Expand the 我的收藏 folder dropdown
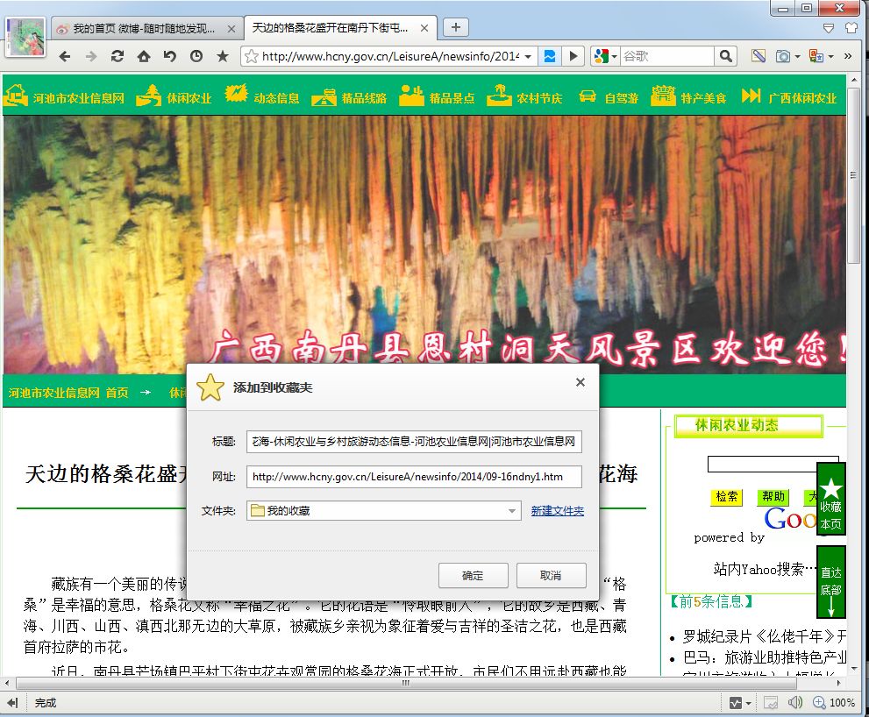Image resolution: width=869 pixels, height=717 pixels. click(512, 511)
